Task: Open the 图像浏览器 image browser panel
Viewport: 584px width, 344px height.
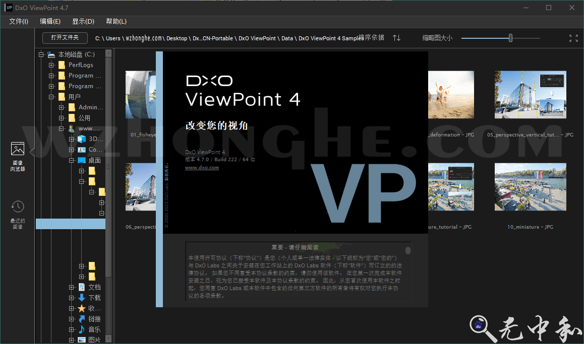Action: click(x=17, y=149)
